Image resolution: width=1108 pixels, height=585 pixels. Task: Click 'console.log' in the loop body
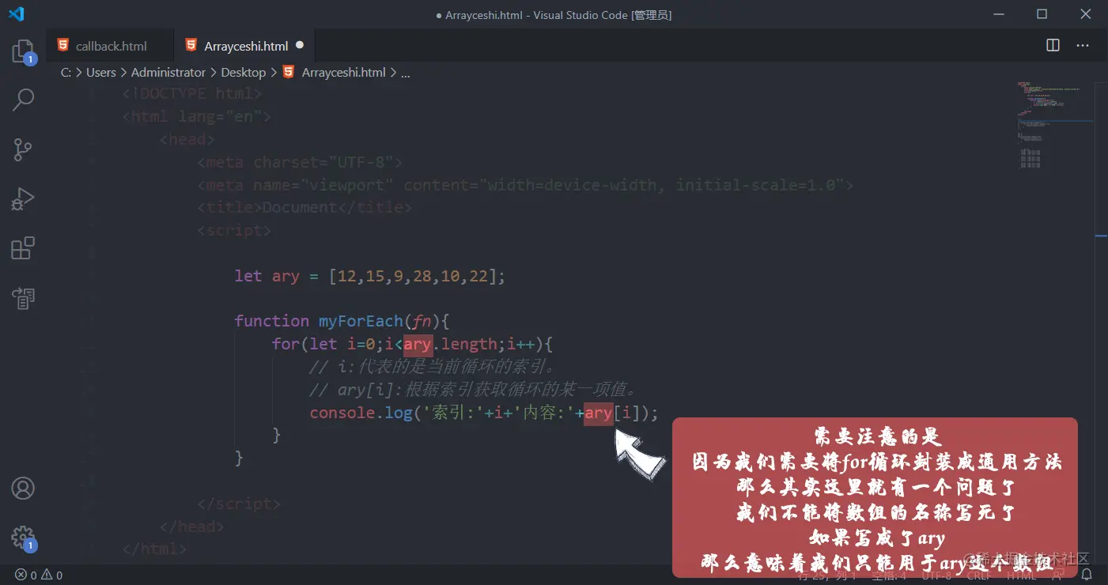click(x=361, y=413)
